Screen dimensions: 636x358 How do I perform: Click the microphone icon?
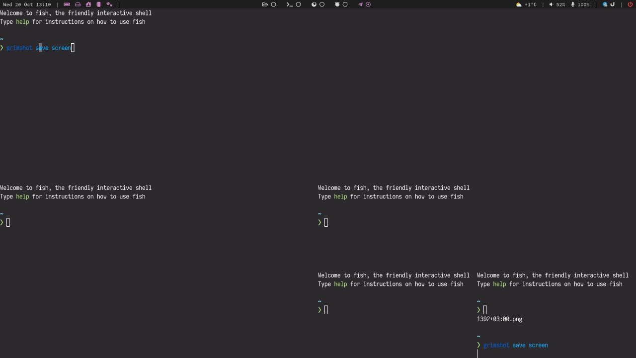click(x=573, y=4)
